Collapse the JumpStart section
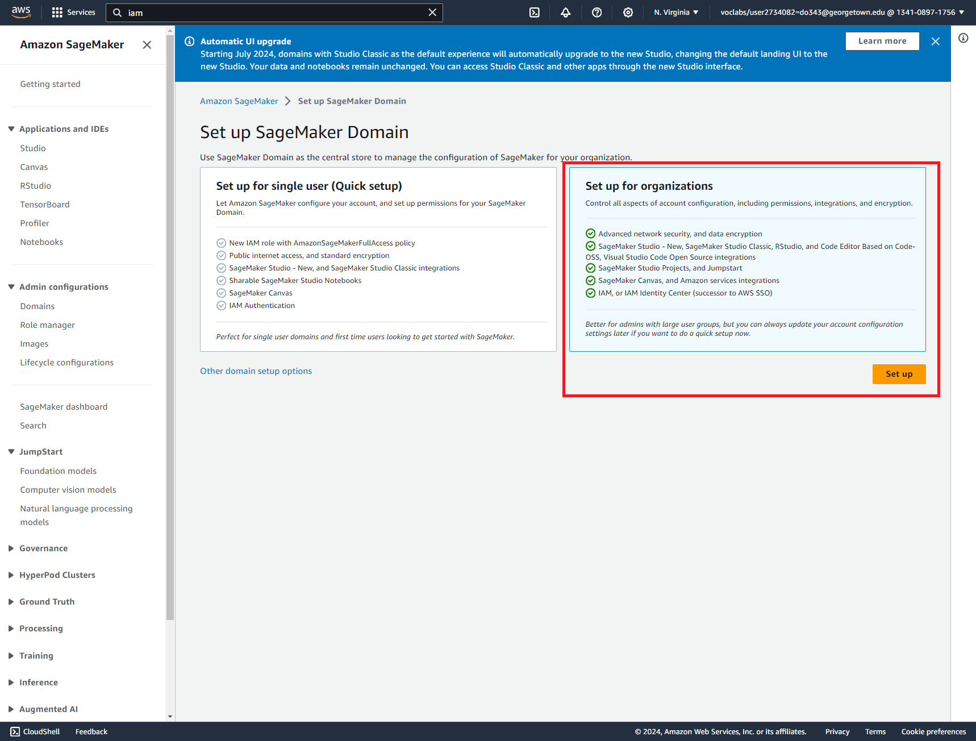976x741 pixels. 11,452
